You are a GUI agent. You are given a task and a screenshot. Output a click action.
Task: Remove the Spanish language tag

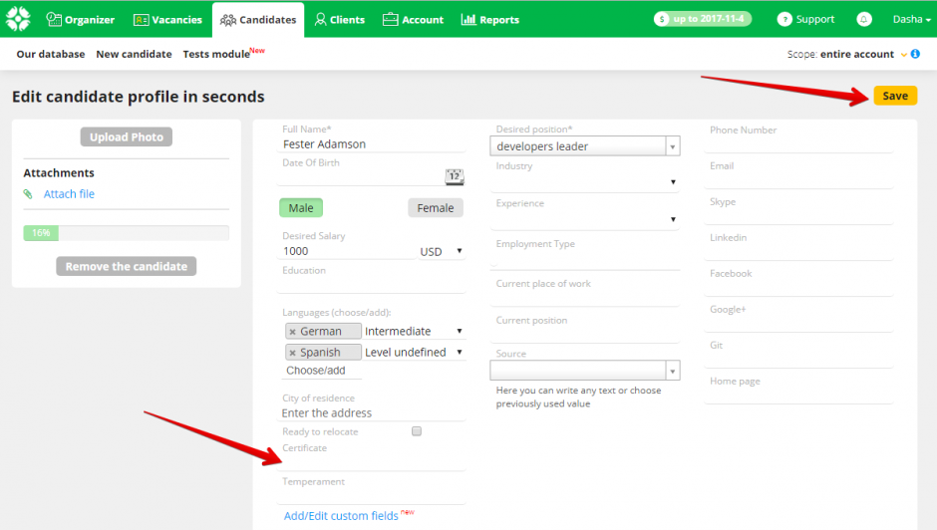point(292,353)
